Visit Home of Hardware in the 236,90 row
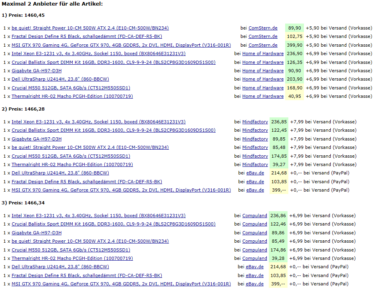The width and height of the screenshot is (375, 289). [x=263, y=53]
